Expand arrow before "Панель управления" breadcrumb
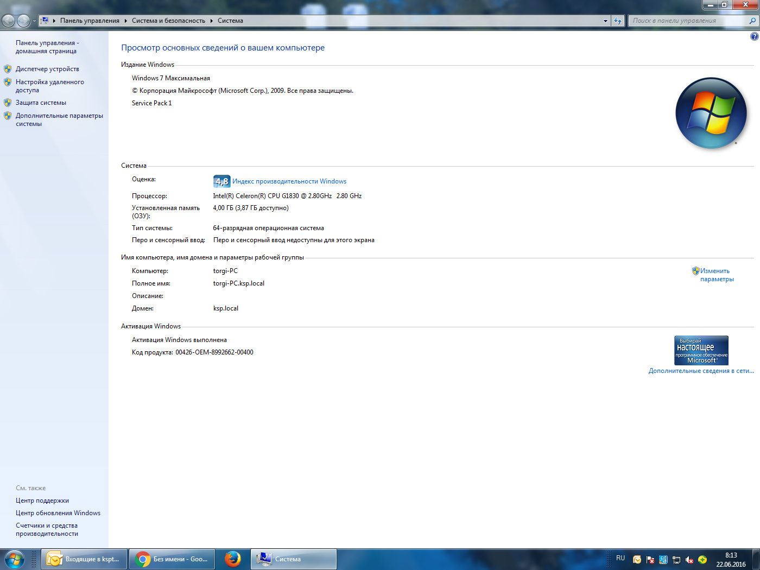The image size is (760, 570). [54, 21]
